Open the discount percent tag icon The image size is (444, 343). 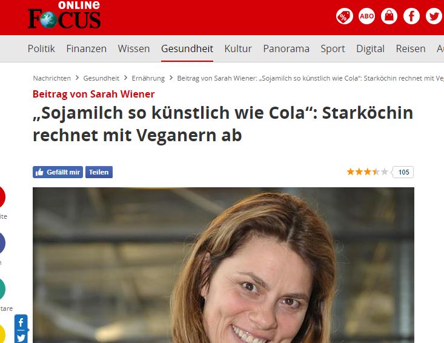pyautogui.click(x=344, y=16)
